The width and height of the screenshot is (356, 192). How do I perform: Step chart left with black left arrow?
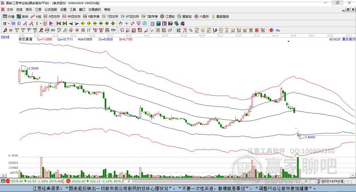pos(71,24)
